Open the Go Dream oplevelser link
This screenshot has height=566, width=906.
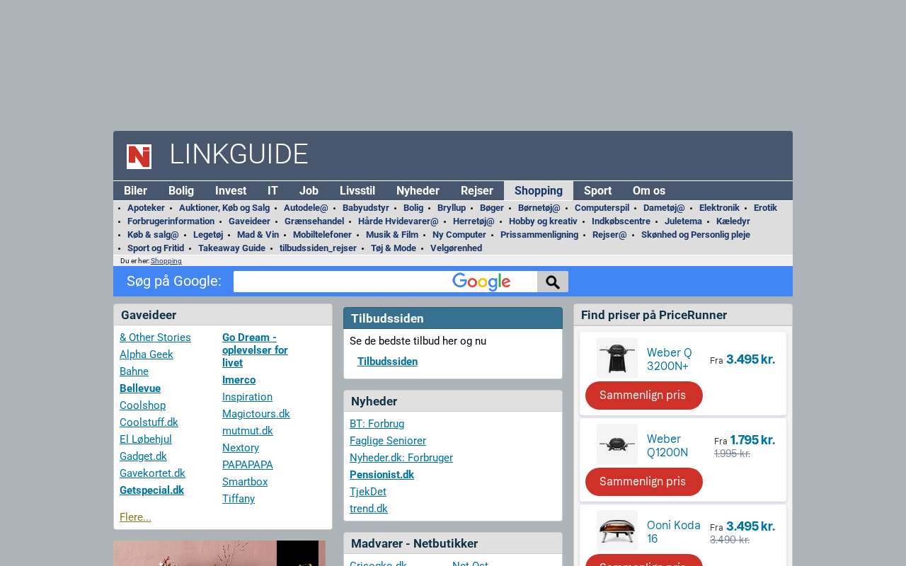[255, 350]
